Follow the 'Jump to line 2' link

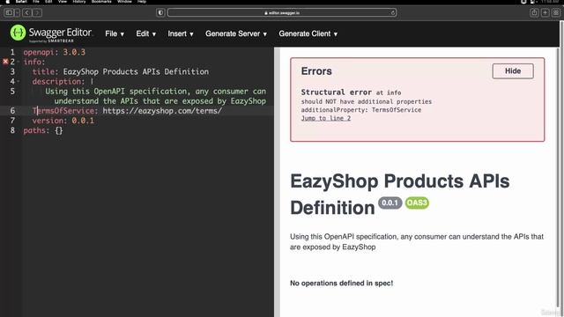325,118
